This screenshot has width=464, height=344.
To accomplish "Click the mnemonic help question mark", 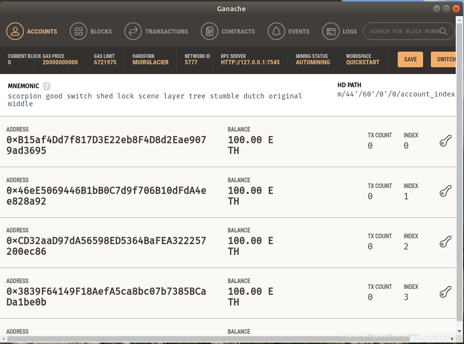I will point(47,86).
